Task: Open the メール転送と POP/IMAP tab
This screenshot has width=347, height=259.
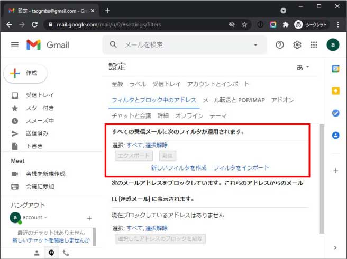Action: [234, 100]
